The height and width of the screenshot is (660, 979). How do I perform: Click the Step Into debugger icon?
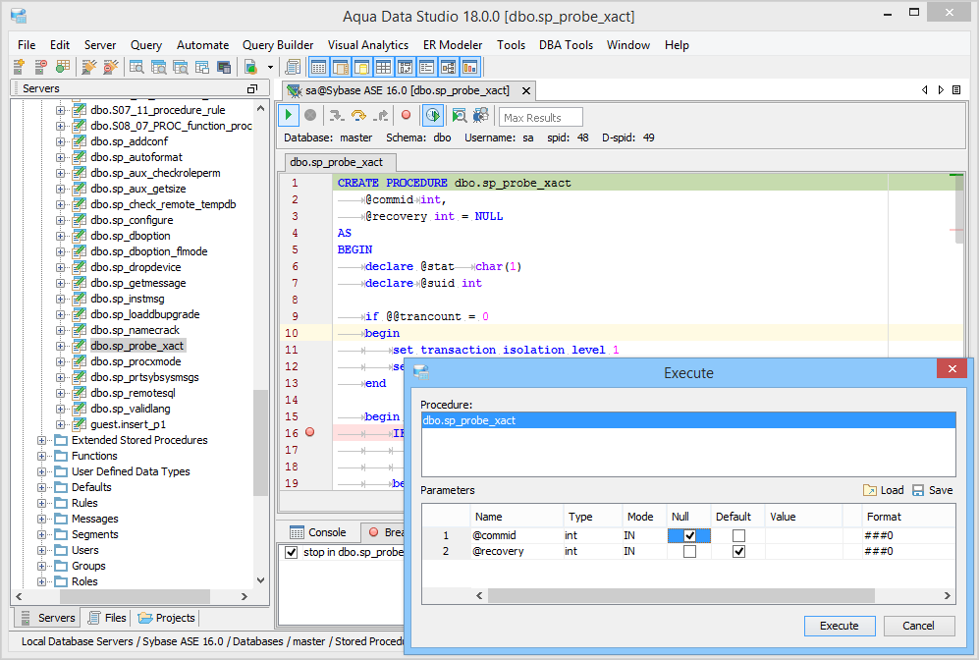tap(338, 116)
